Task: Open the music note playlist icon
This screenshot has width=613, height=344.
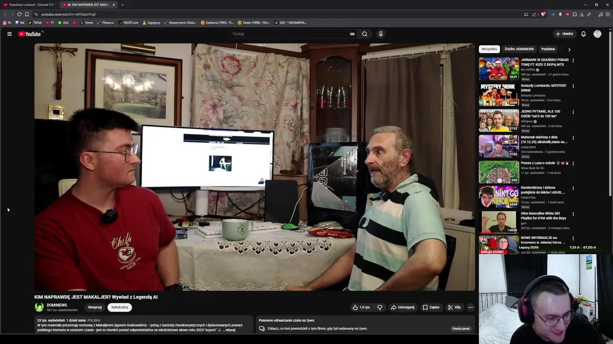Action: pos(601,14)
